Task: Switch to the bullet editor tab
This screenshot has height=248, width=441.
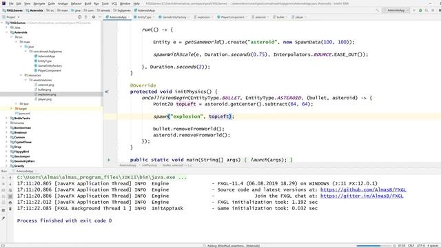Action: (x=280, y=17)
